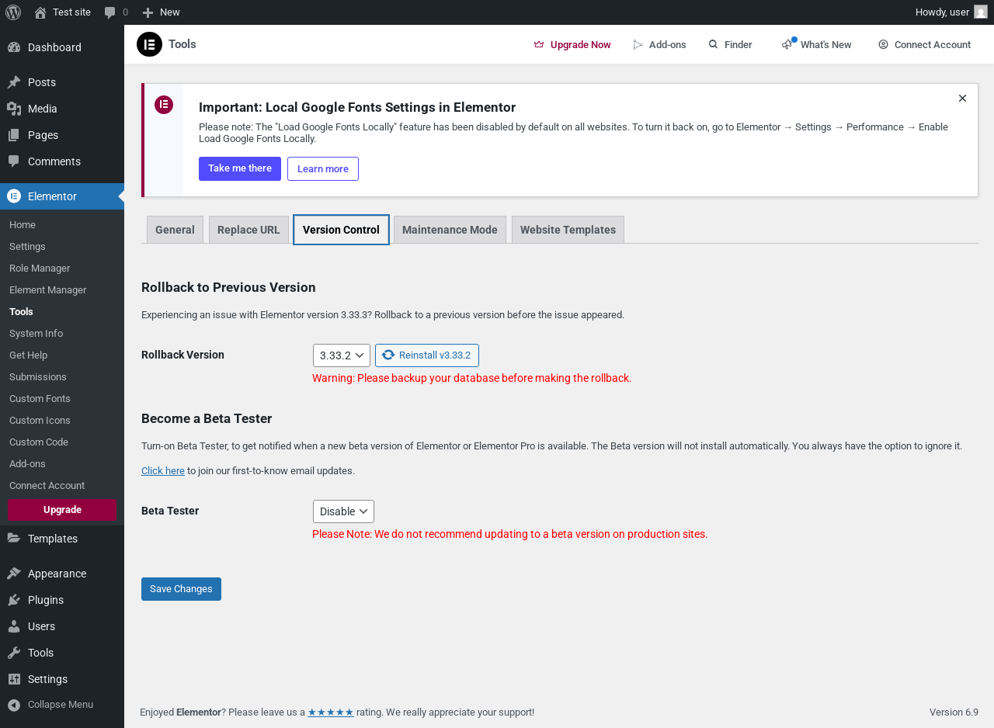This screenshot has height=728, width=994.
Task: Click the What's New megaphone icon
Action: 787,44
